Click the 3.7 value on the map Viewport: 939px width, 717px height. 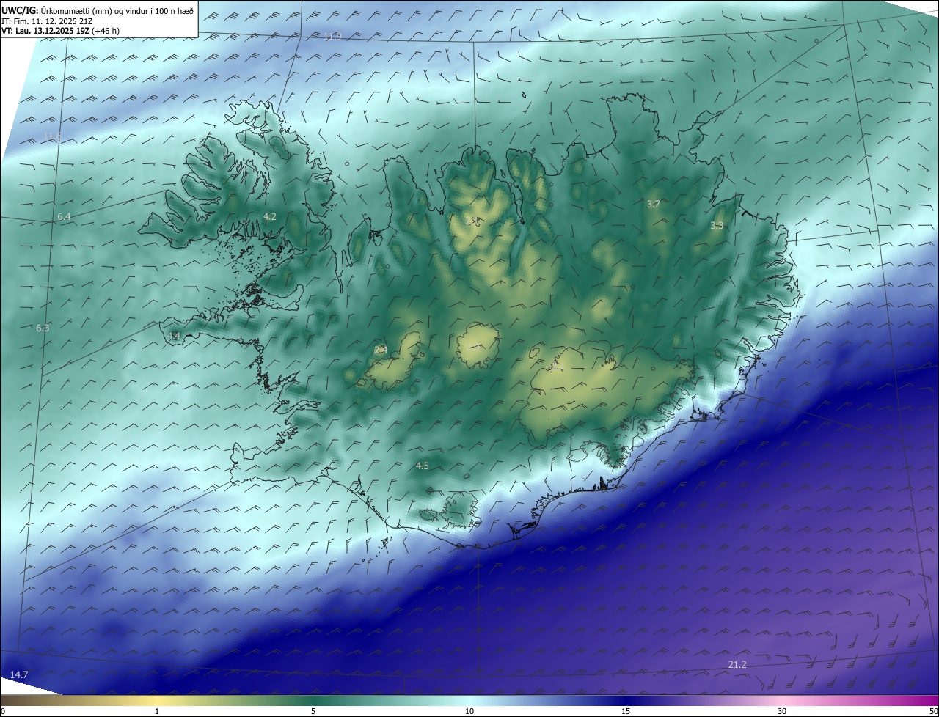coord(654,204)
